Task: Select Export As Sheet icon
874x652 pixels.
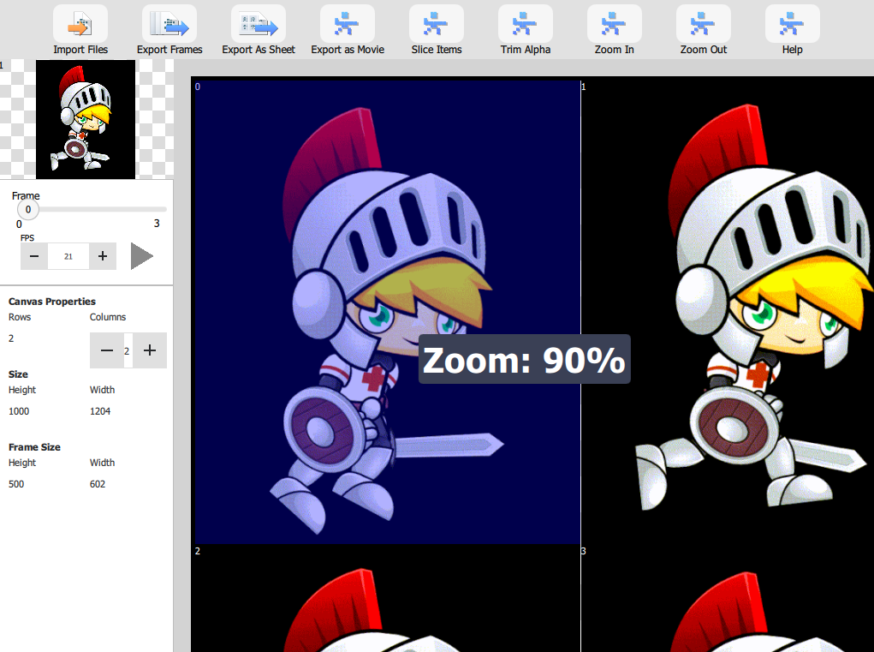Action: (x=259, y=24)
